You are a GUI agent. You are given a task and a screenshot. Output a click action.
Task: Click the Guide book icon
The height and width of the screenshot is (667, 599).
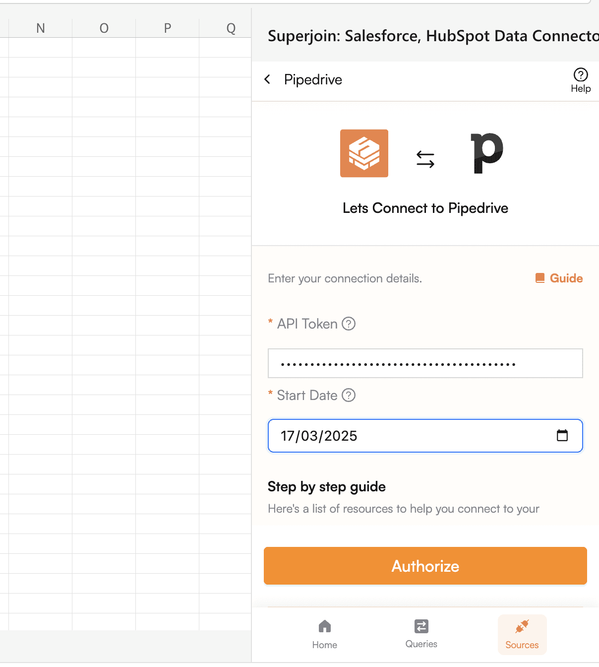[540, 278]
